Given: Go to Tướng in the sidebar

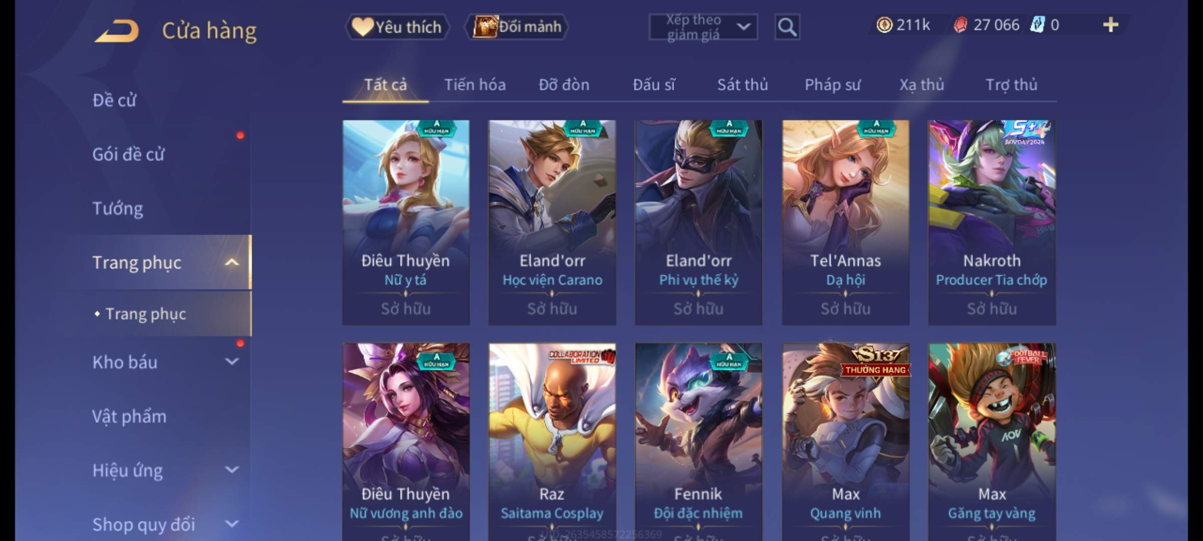Looking at the screenshot, I should click(x=118, y=208).
